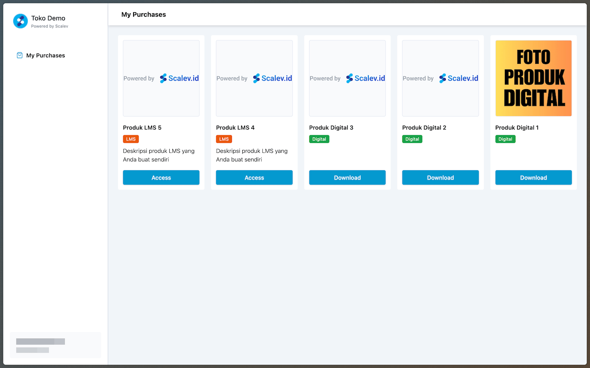The height and width of the screenshot is (368, 590).
Task: Click the Scalev.id logo on Produk LMS 5 placeholder
Action: pyautogui.click(x=179, y=78)
